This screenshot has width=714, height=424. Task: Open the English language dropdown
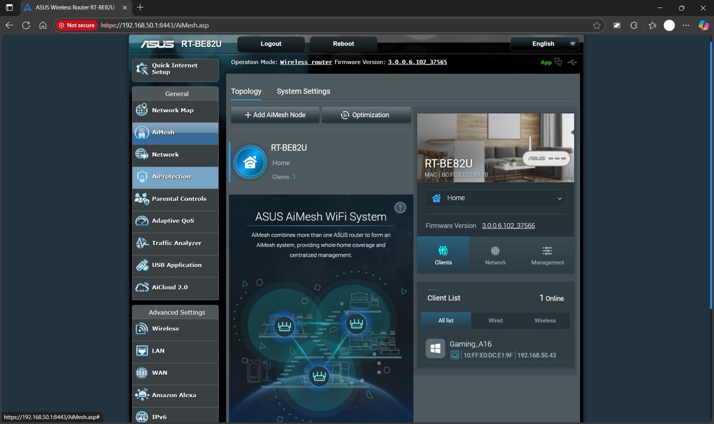tap(544, 44)
